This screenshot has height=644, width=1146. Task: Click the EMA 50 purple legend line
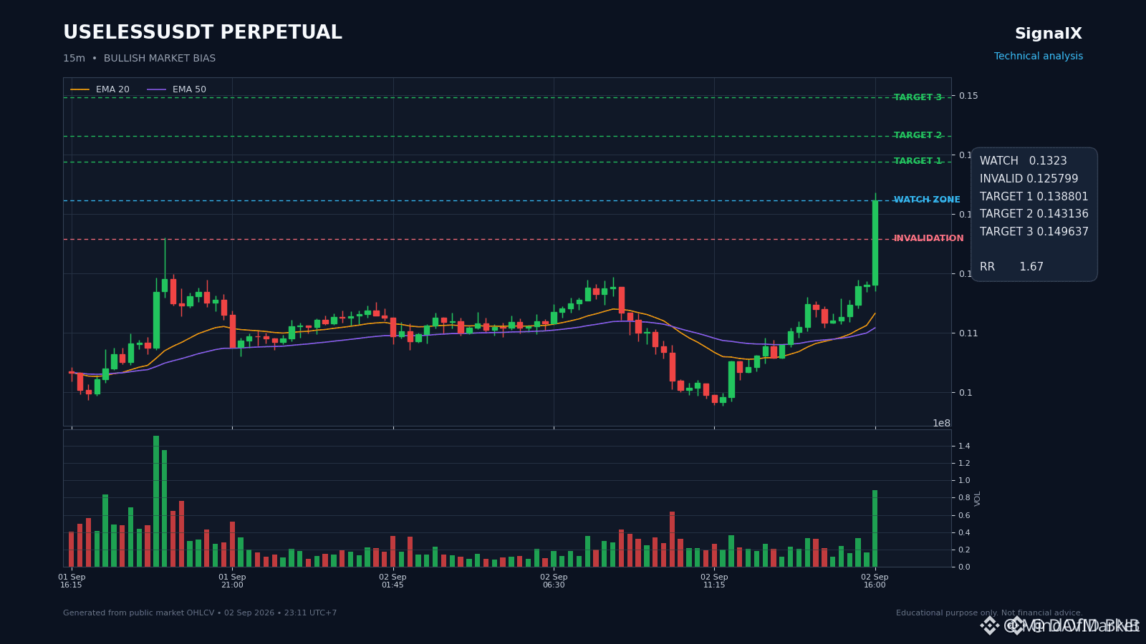pos(156,89)
